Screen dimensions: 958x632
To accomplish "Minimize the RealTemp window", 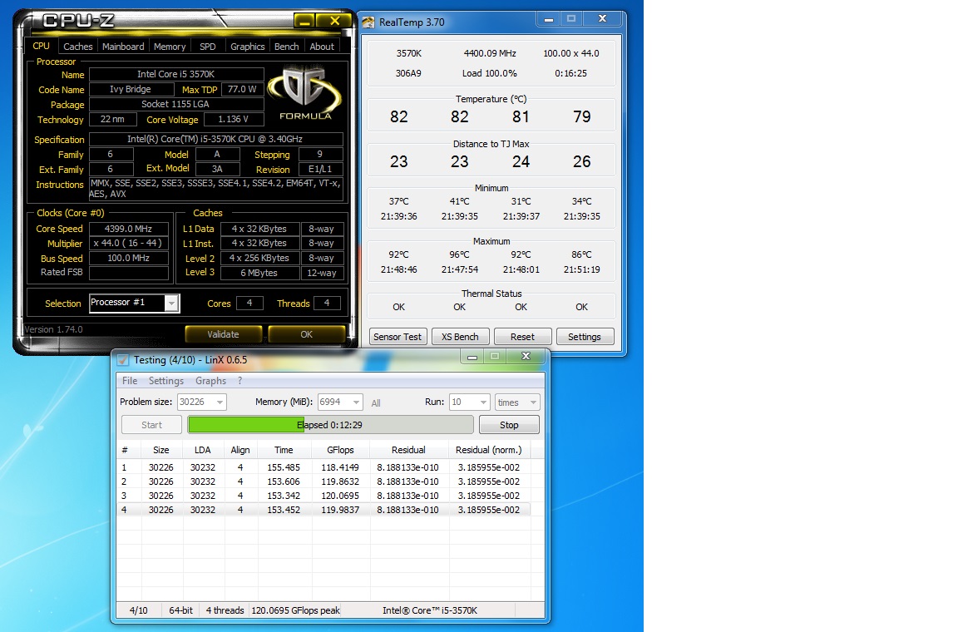I will (549, 20).
